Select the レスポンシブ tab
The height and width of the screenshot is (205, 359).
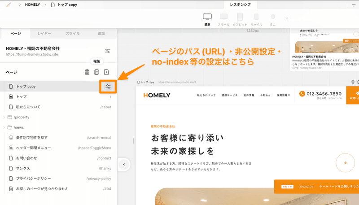pos(240,4)
